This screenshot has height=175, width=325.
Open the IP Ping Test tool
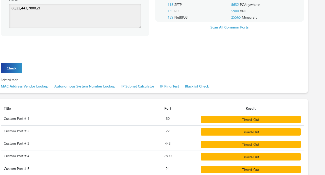(x=169, y=86)
